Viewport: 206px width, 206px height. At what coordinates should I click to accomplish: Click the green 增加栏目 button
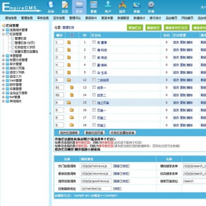[x=135, y=27]
